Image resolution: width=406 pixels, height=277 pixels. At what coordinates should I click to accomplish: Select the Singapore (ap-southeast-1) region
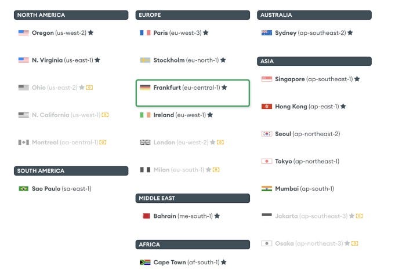click(313, 79)
